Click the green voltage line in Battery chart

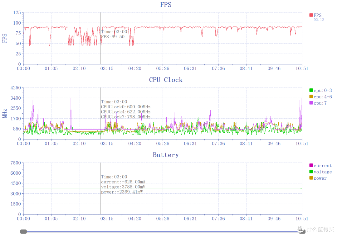point(163,188)
